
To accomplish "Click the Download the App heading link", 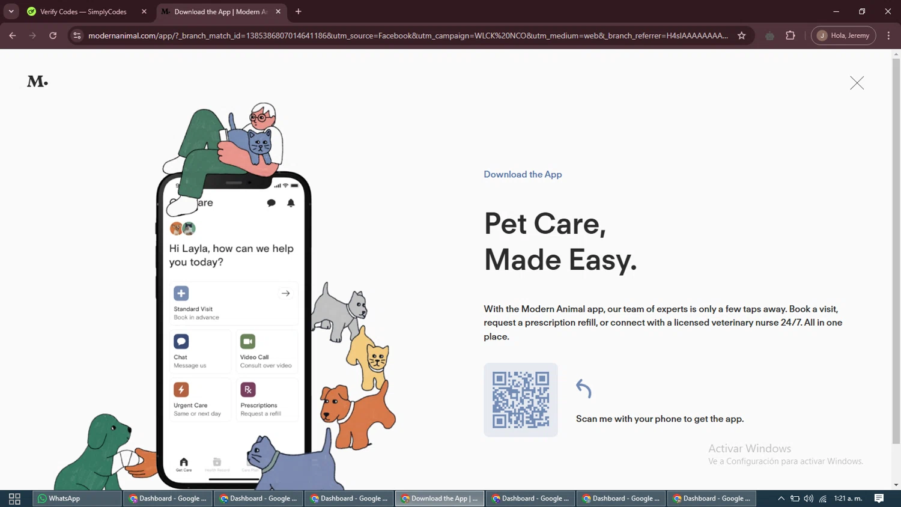I will 523,174.
